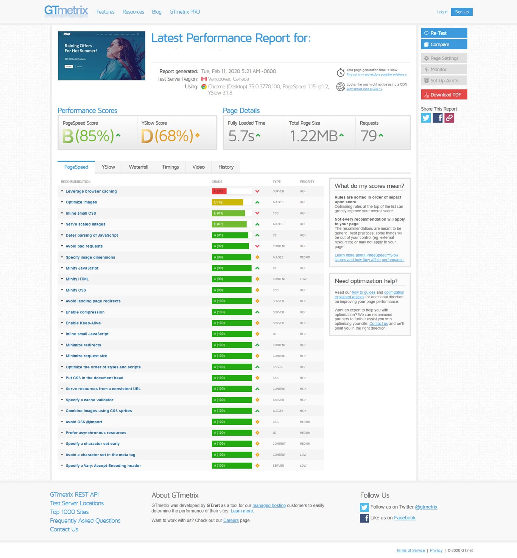Expand Inline small CSS recommendation
517x558 pixels.
81,213
